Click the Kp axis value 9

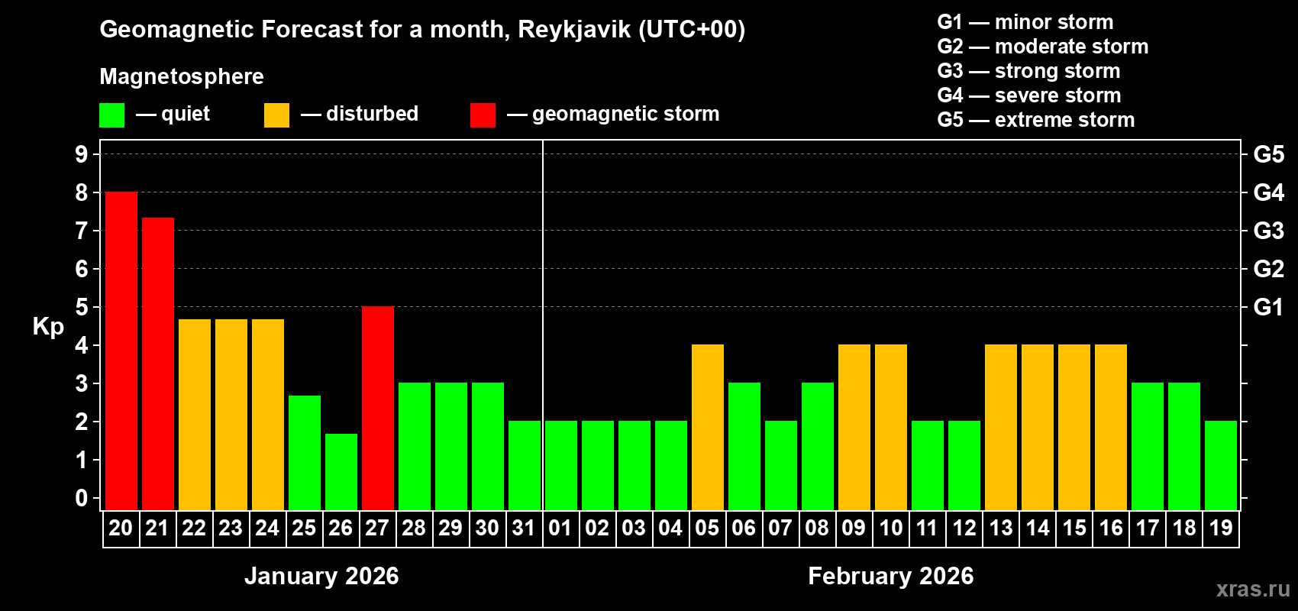[x=82, y=154]
